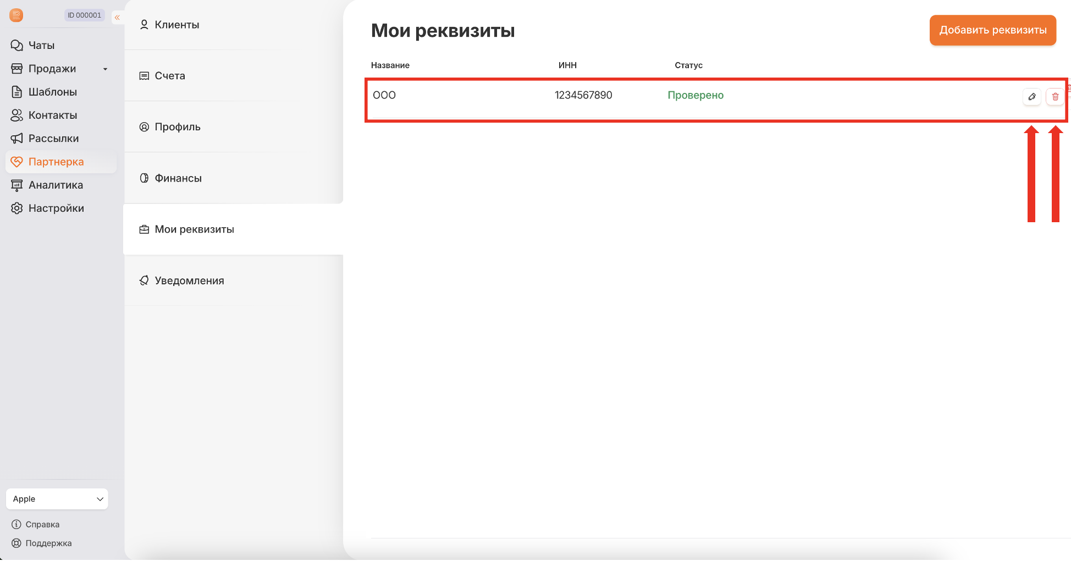Collapse the sidebar with double-chevron icon

(117, 18)
